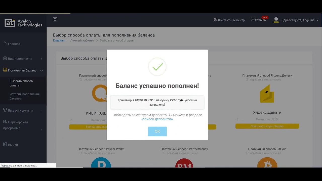Click the Контактный центр headset icon
This screenshot has width=322, height=181.
point(215,20)
